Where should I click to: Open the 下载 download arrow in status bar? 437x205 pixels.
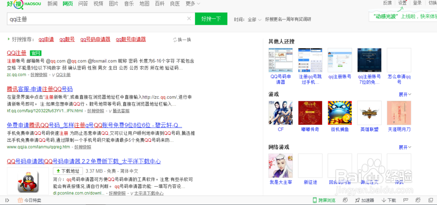[x=384, y=200]
